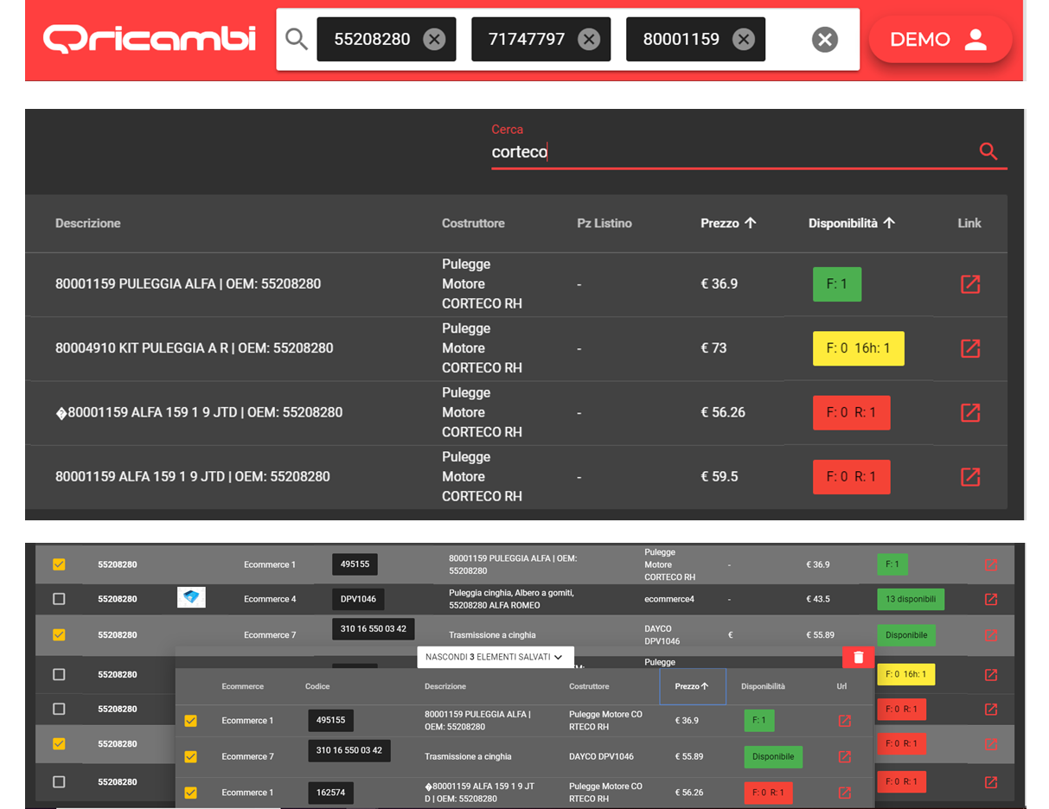Click the Pz Listino column header

tap(604, 223)
